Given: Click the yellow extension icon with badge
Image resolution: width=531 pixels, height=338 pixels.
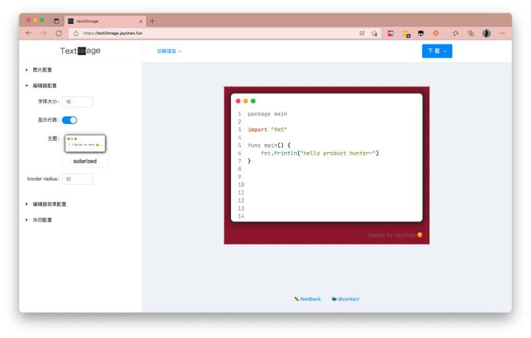Looking at the screenshot, I should click(x=406, y=33).
